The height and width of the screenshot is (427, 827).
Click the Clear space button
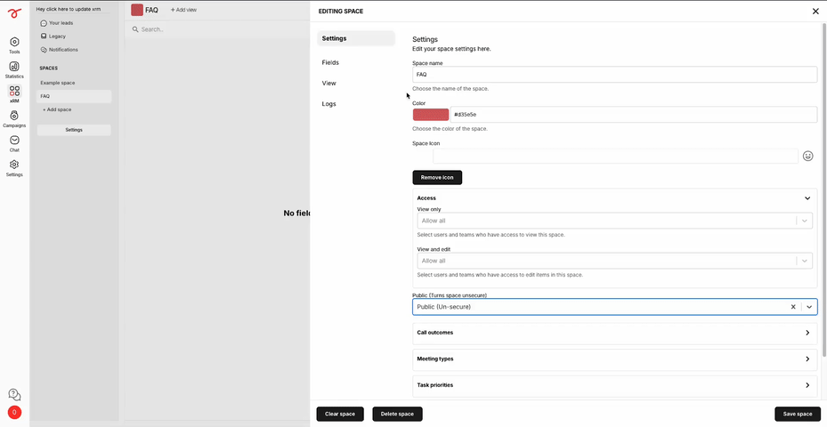340,415
